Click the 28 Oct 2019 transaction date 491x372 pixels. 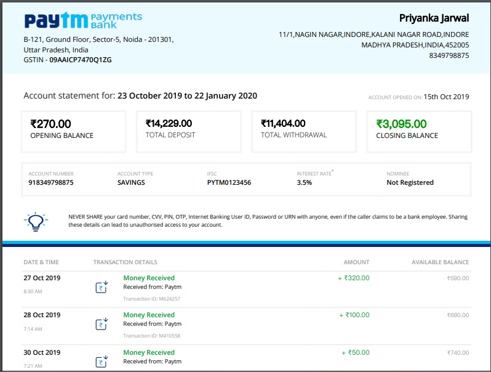point(42,315)
